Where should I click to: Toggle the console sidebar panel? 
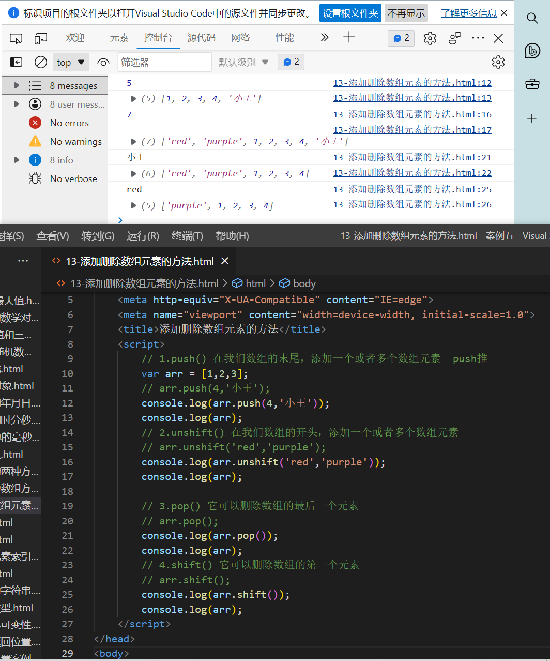(x=16, y=62)
